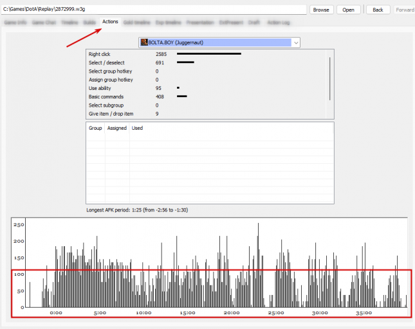
Task: Go Back using the Back button
Action: tap(378, 10)
